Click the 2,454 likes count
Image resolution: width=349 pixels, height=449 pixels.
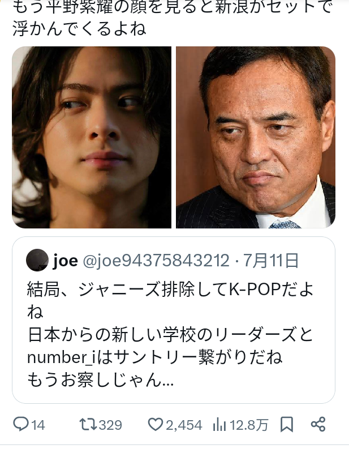(184, 425)
